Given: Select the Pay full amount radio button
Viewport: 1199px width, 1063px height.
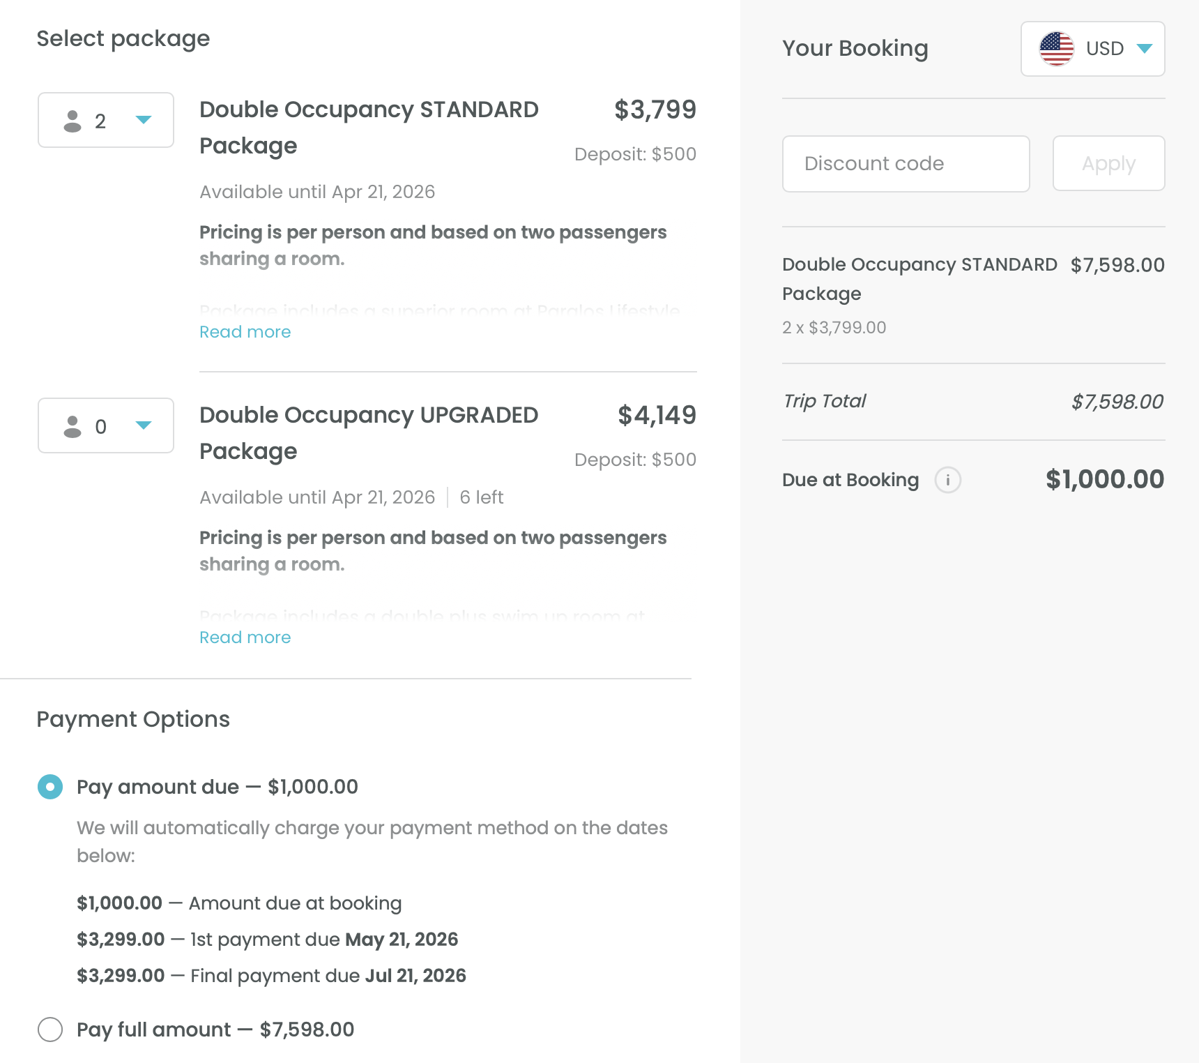Looking at the screenshot, I should 50,1030.
